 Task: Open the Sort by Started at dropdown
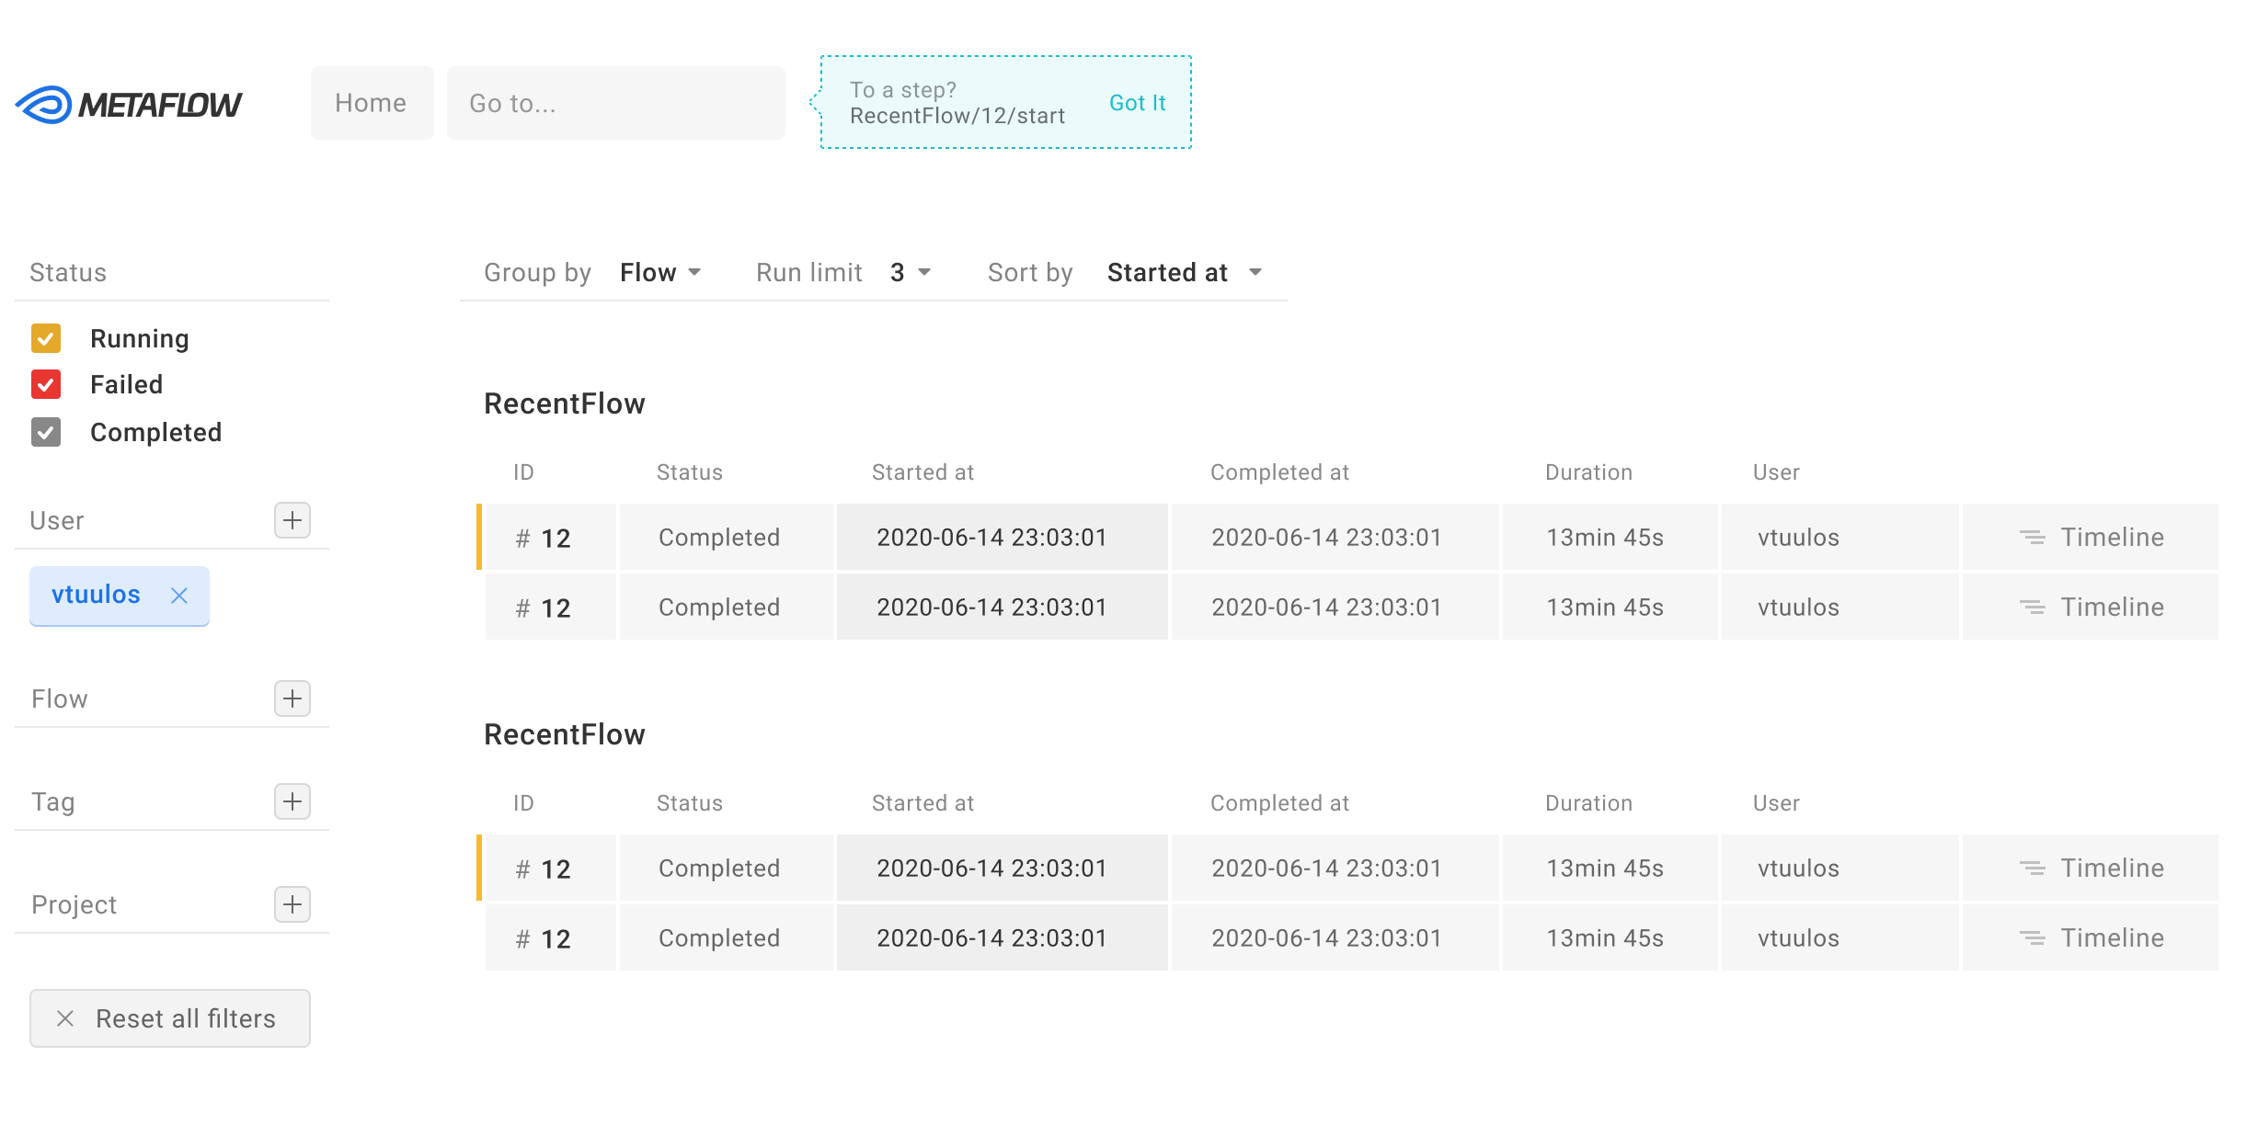[1185, 272]
